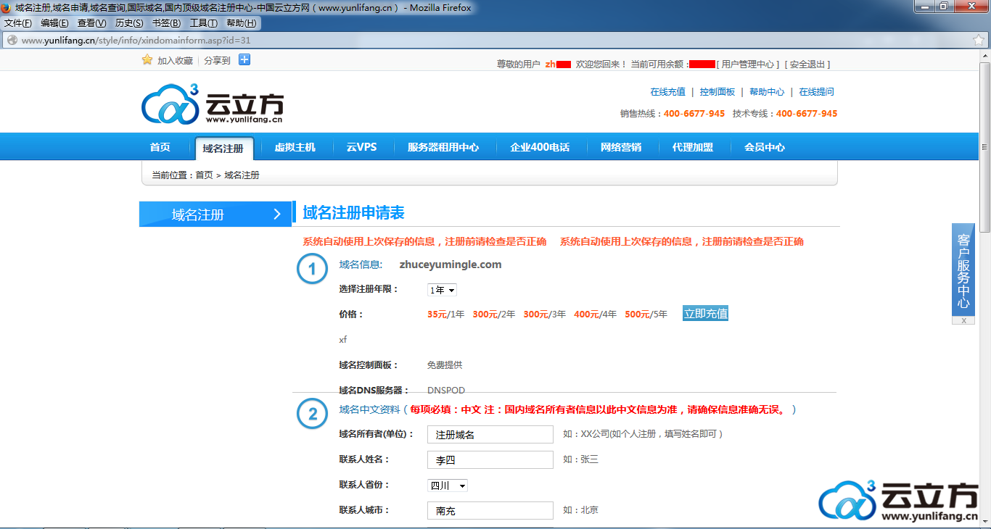This screenshot has height=529, width=991.
Task: Go to the 云VPS navigation tab
Action: (361, 147)
